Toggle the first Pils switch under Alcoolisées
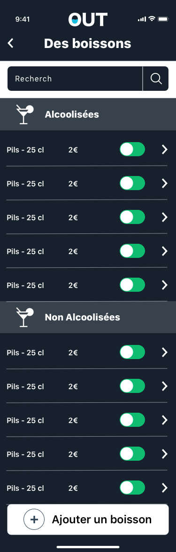 [x=132, y=149]
